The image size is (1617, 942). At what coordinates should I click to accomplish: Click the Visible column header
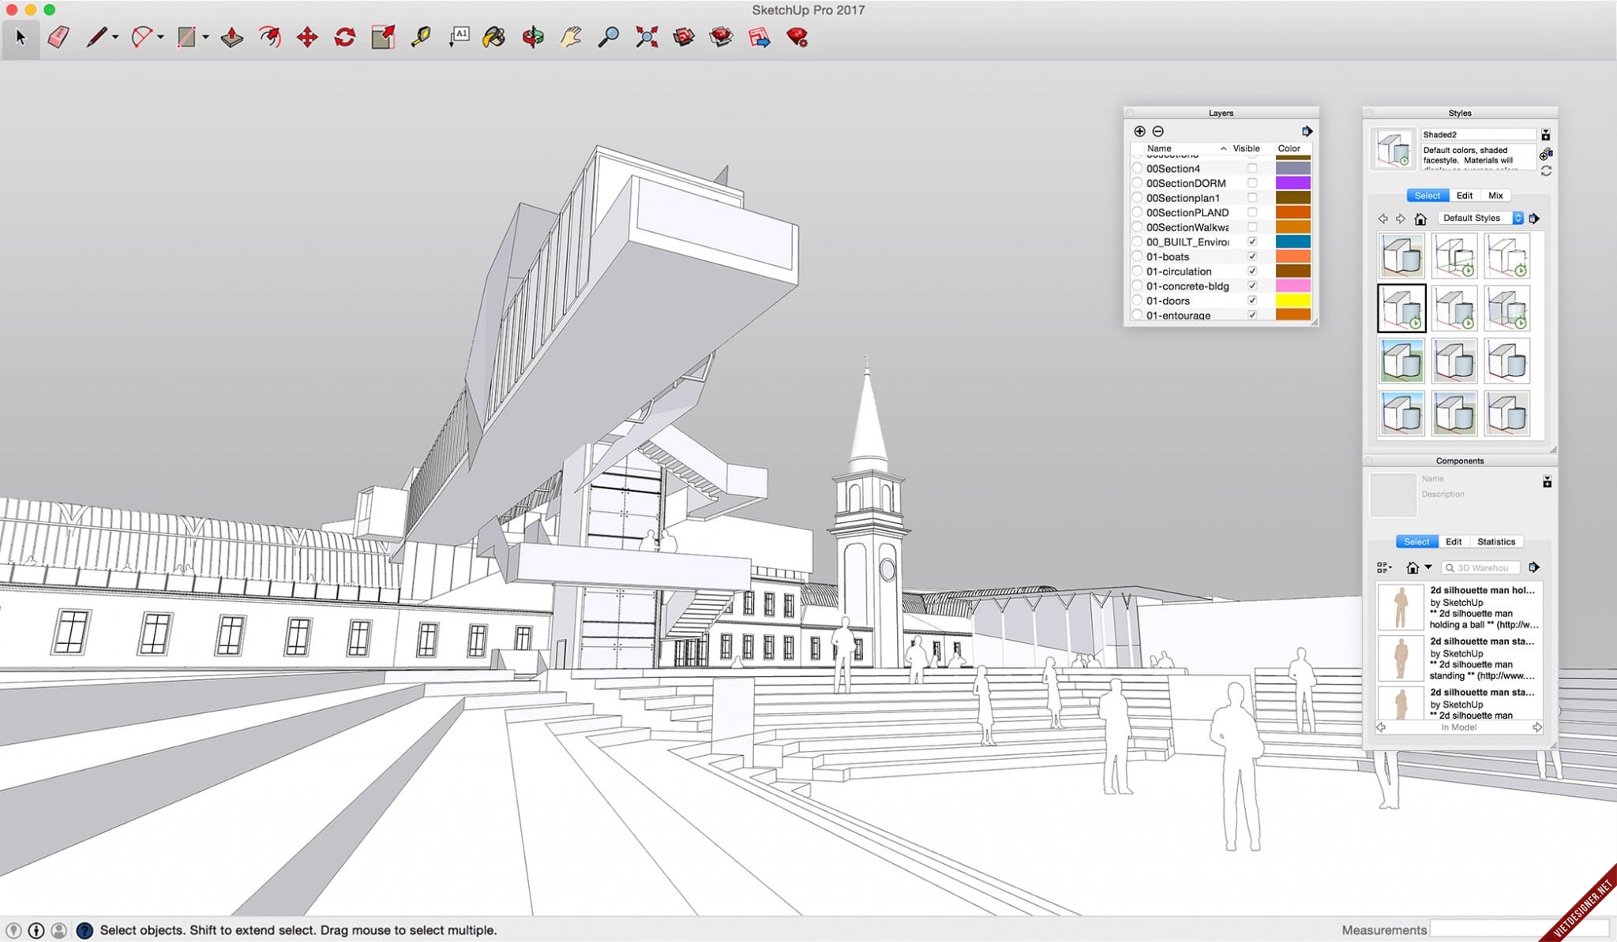click(x=1251, y=148)
